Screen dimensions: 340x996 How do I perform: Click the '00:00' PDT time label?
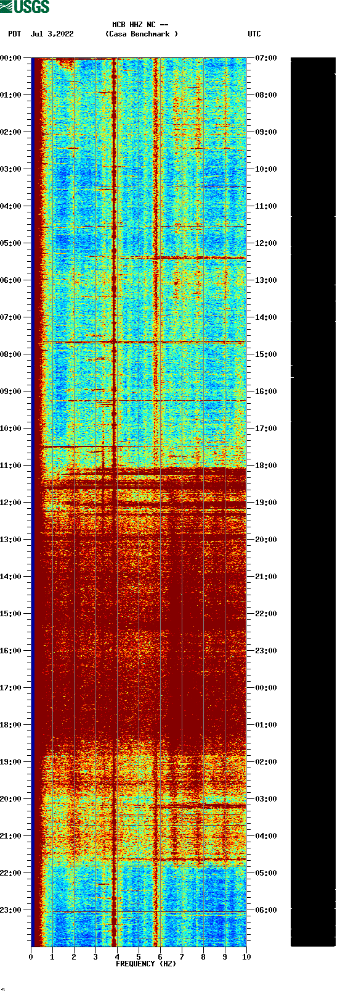point(11,58)
